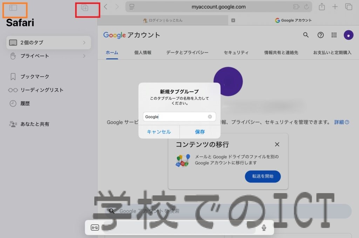Click the 転送を開始 button

[x=263, y=176]
